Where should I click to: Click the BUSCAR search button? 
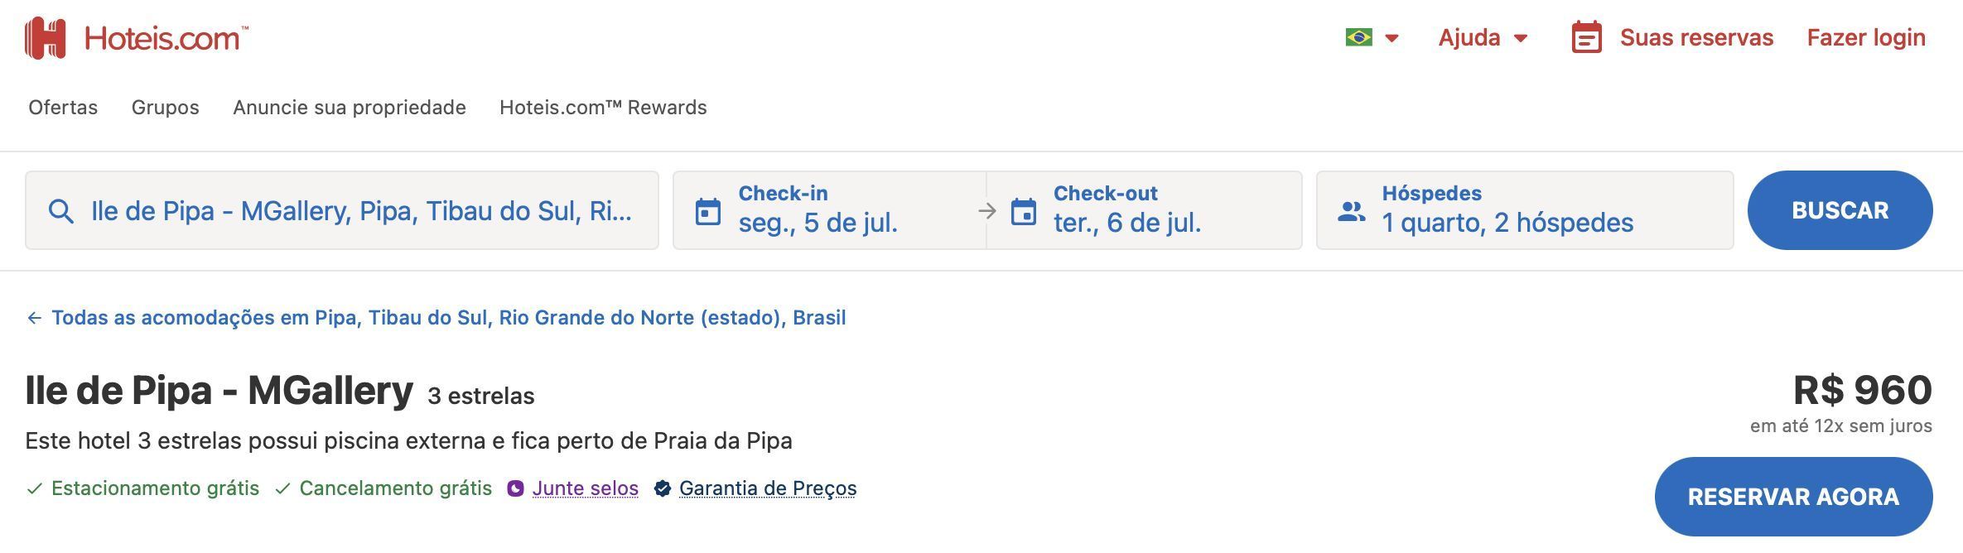click(1840, 210)
